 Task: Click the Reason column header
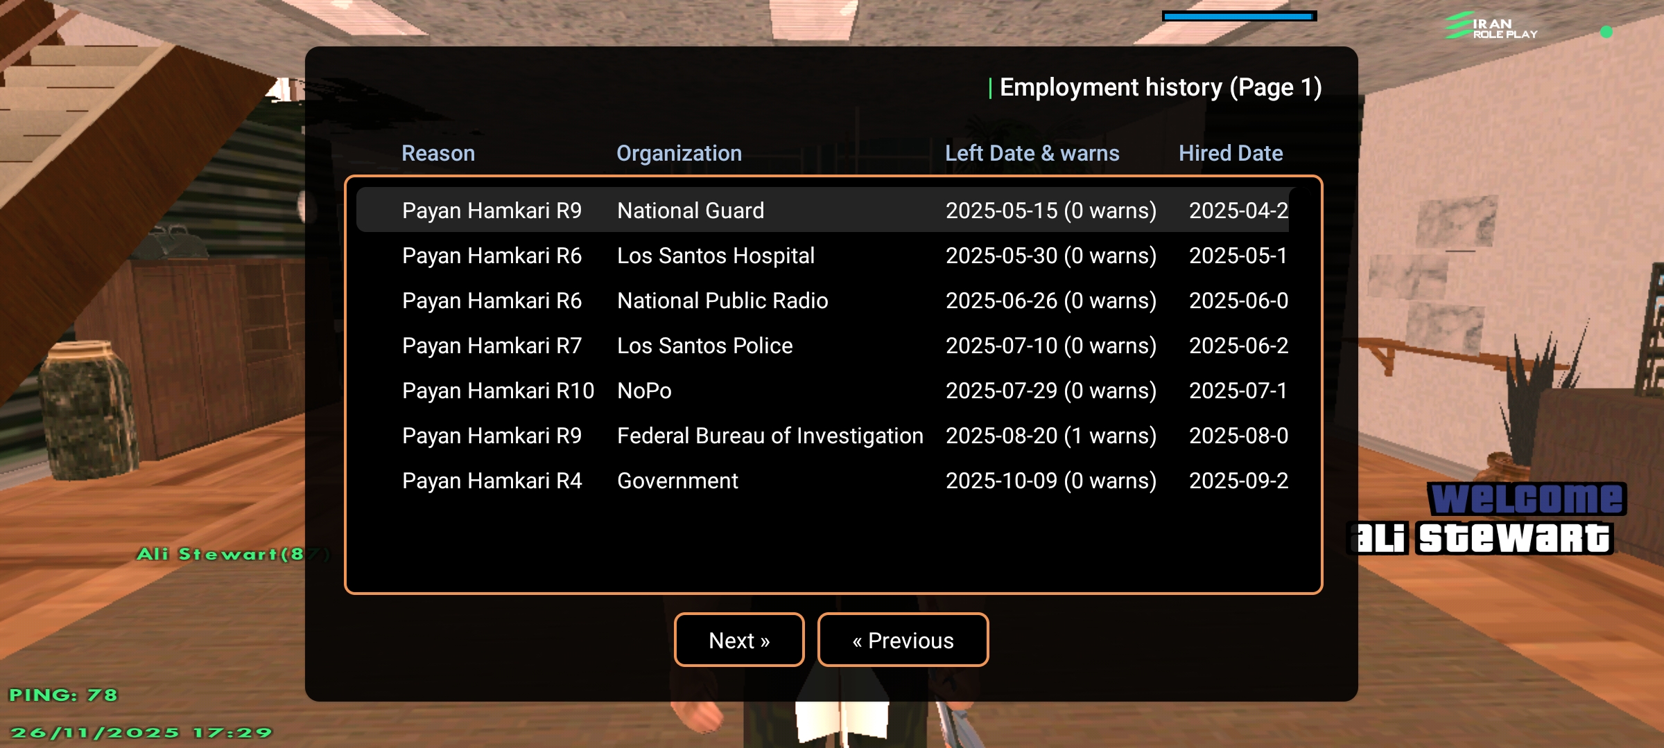point(438,153)
